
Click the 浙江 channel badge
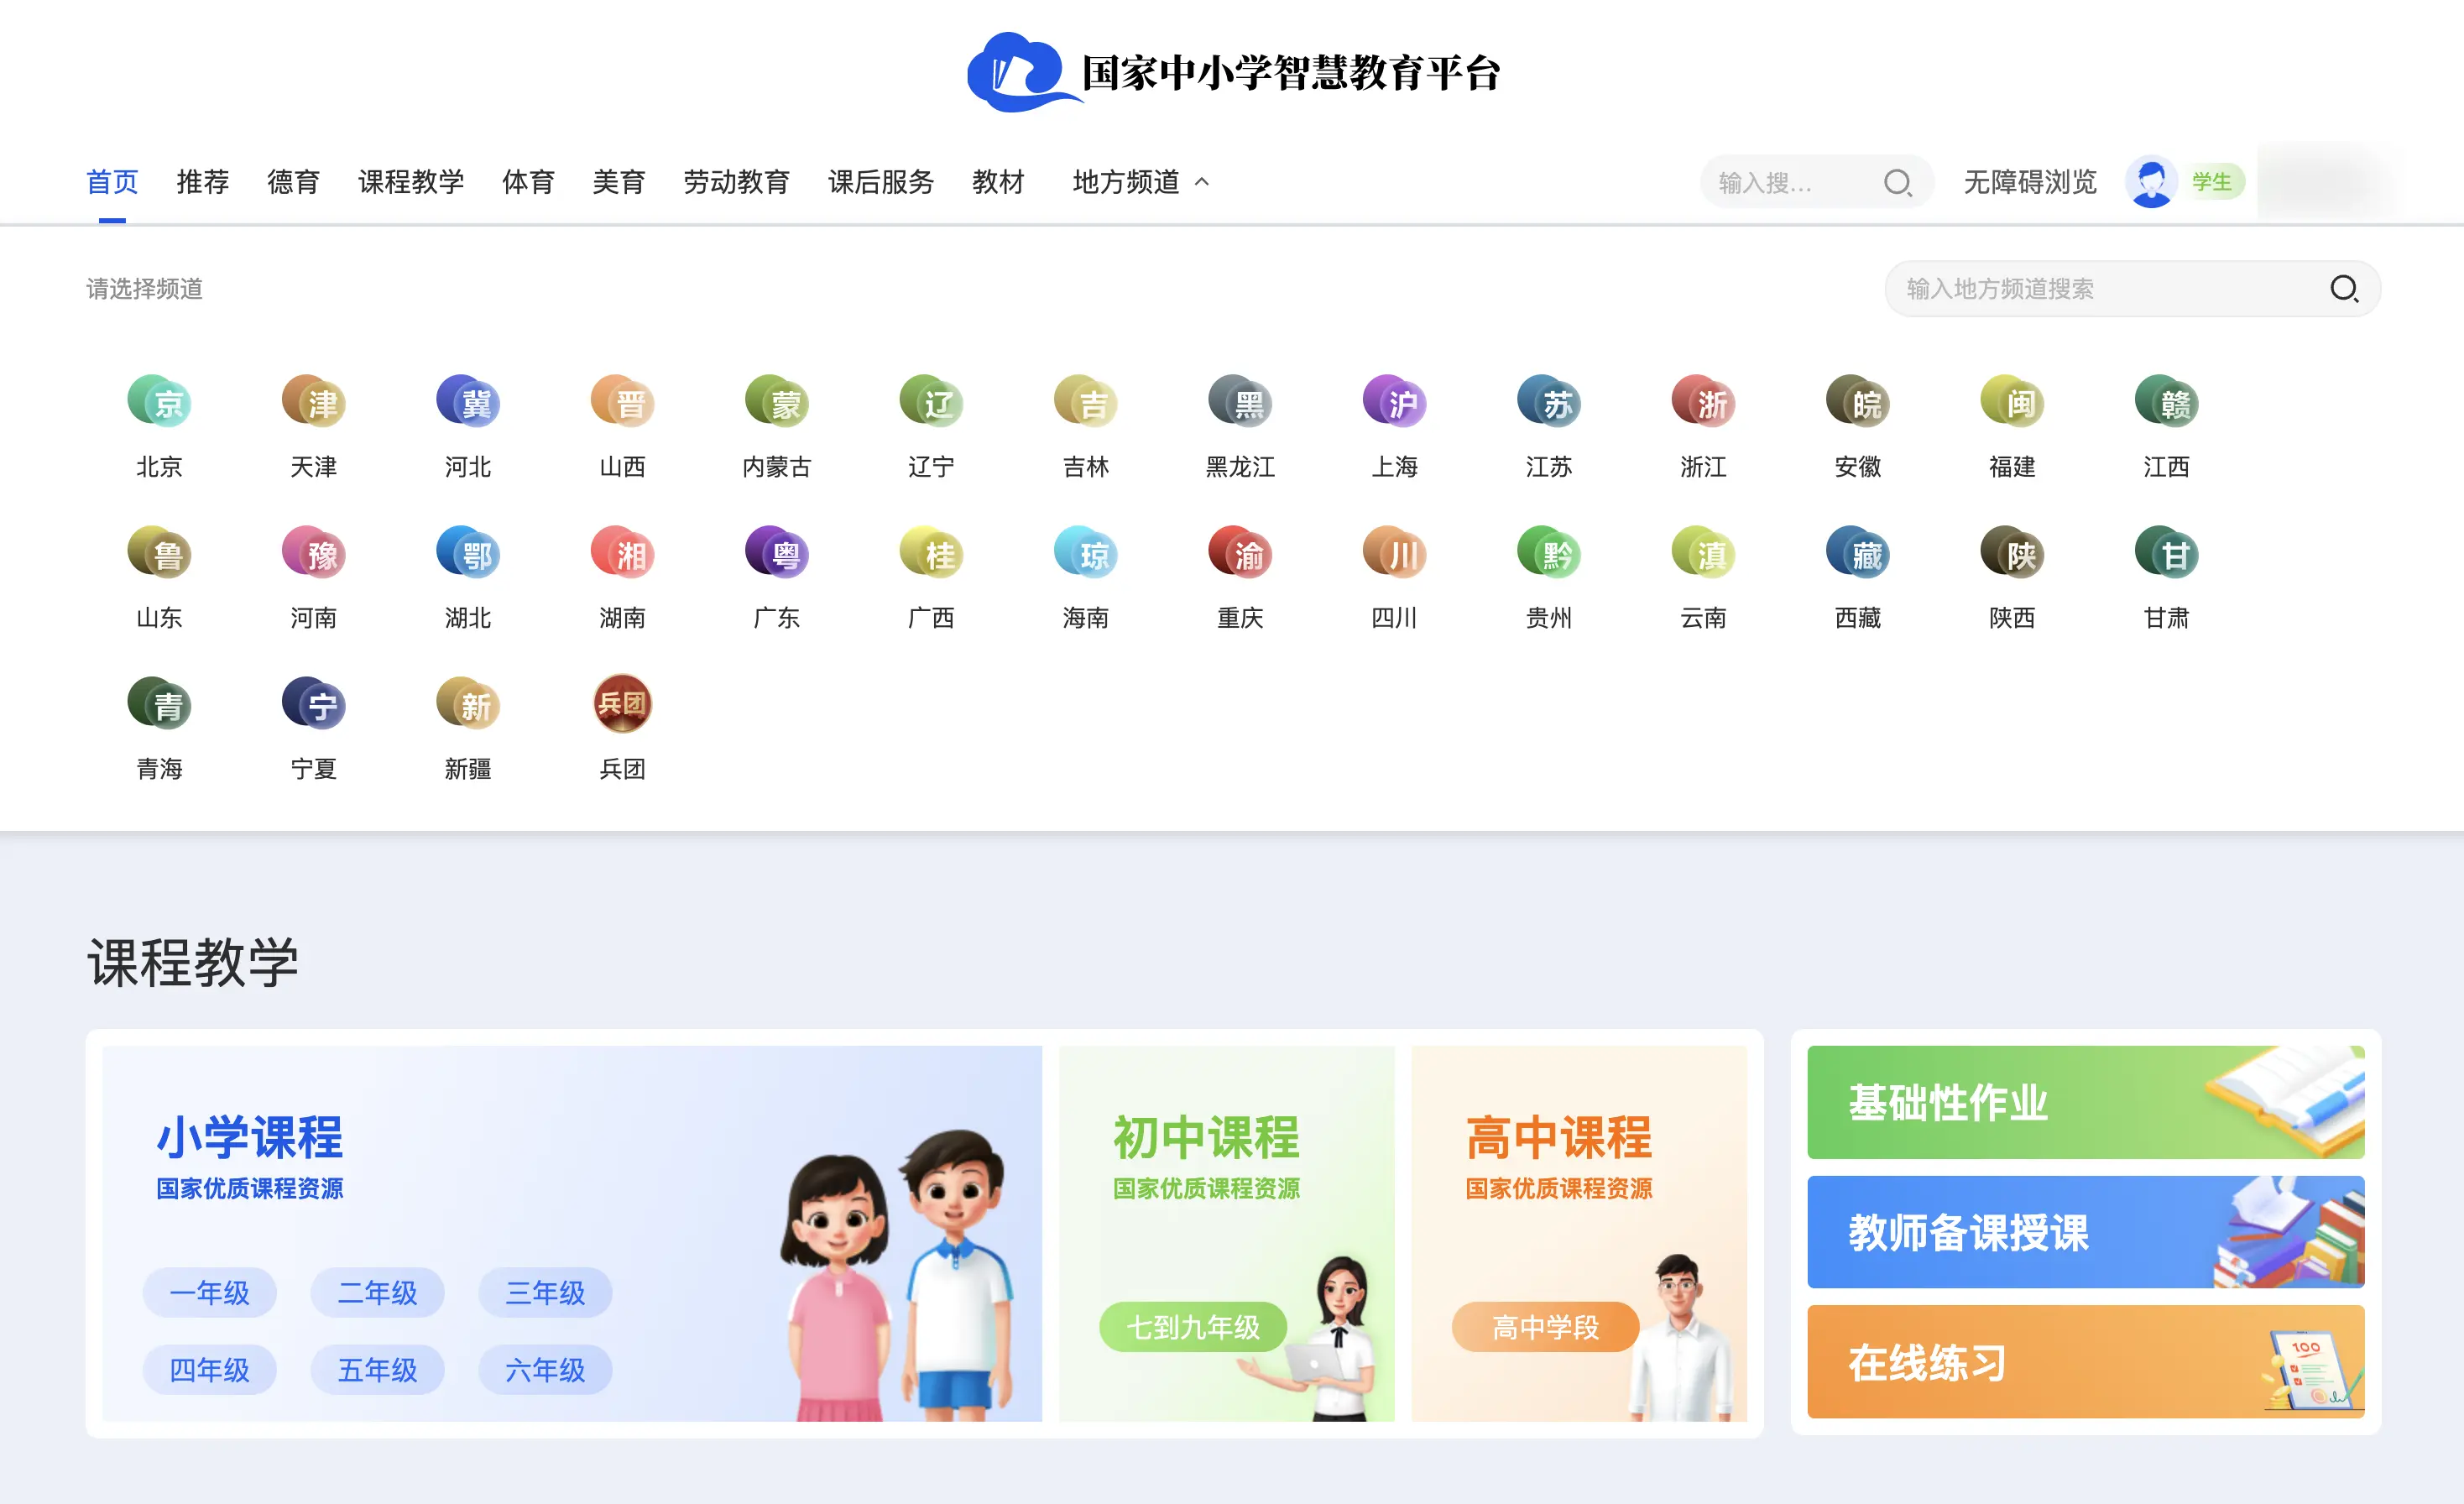pyautogui.click(x=1704, y=402)
